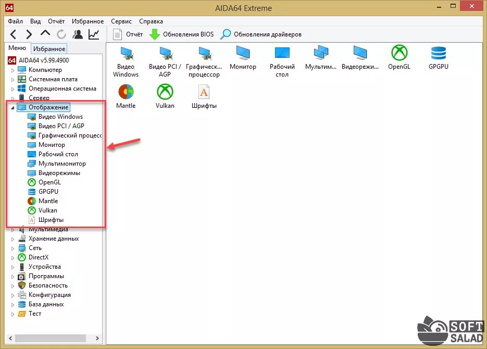Open the Мультимонитор icon in the right pane
This screenshot has height=349, width=487.
click(321, 58)
